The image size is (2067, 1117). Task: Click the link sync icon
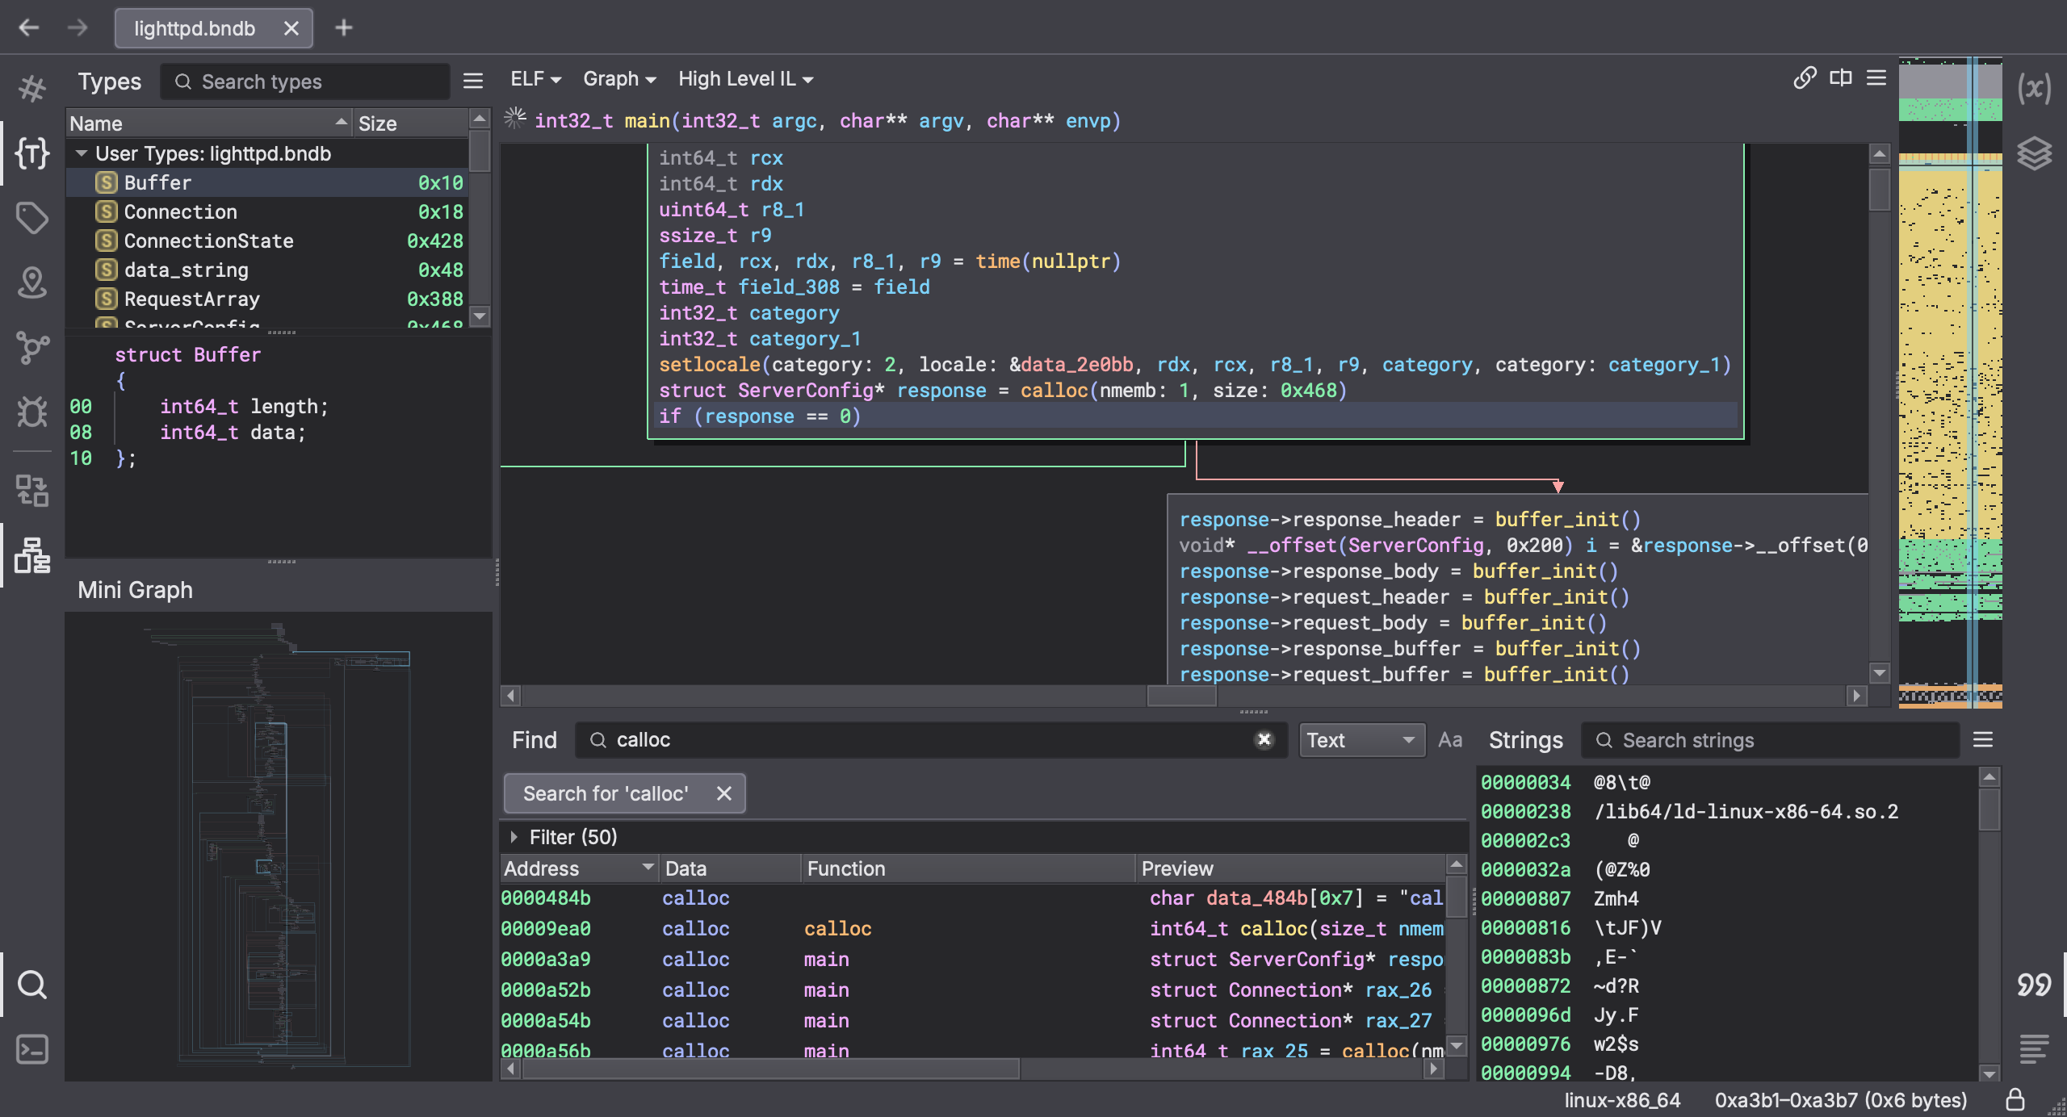tap(1805, 78)
